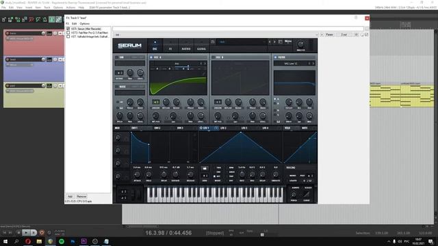Open the OSC A wavetable name selector

pyautogui.click(x=177, y=64)
